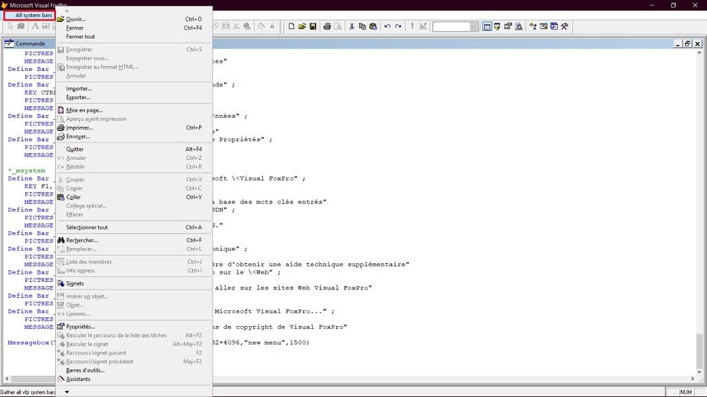Create a new file using the New icon
The height and width of the screenshot is (397, 707).
pyautogui.click(x=291, y=26)
